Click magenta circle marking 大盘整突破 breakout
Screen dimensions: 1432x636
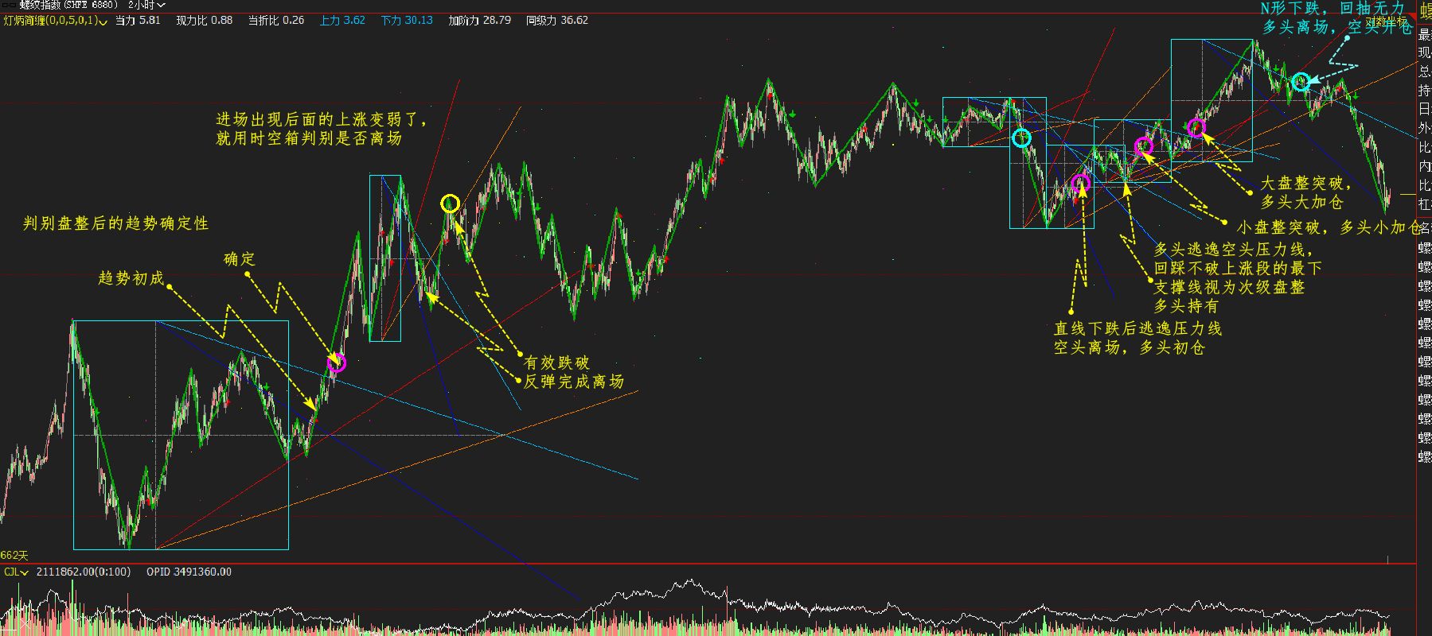click(1196, 127)
